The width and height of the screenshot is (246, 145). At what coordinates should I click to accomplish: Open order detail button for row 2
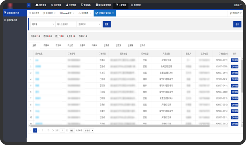pyautogui.click(x=235, y=66)
